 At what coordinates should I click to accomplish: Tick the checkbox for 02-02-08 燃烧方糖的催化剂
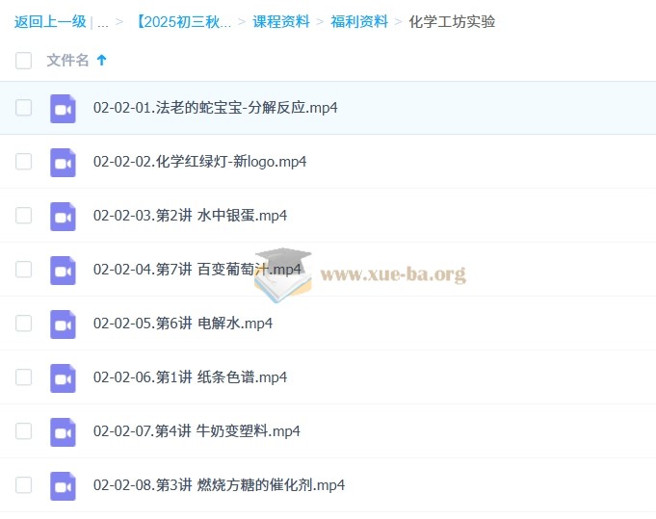tap(23, 485)
